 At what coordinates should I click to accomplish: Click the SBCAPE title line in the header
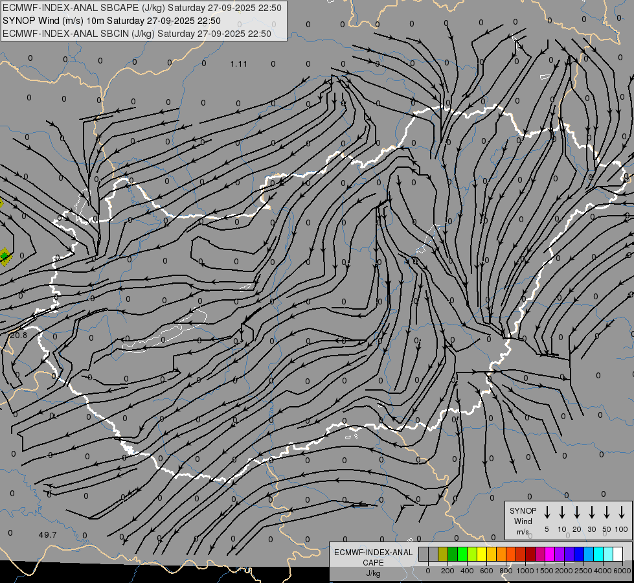pos(142,8)
